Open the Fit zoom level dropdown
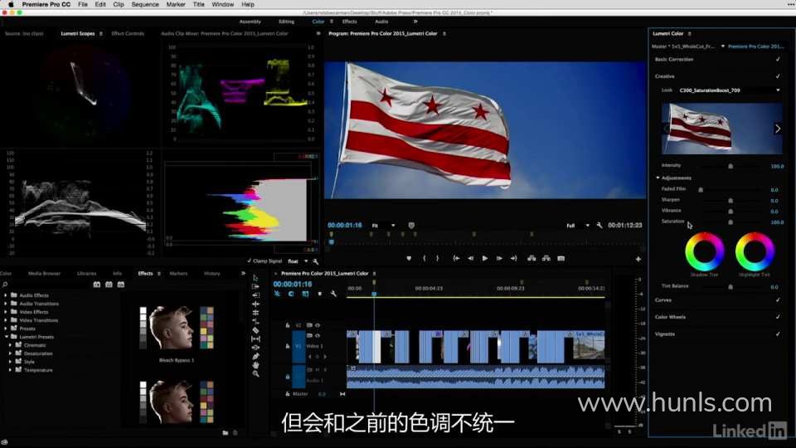Screen dimensions: 796x448 383,226
